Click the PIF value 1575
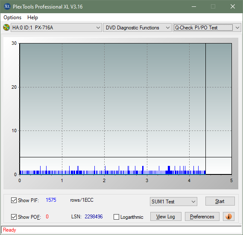 coord(51,200)
